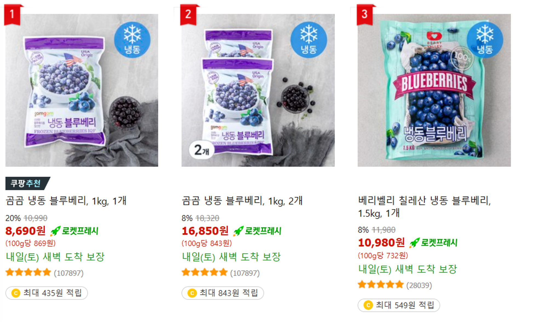The height and width of the screenshot is (322, 548).
Task: Open the 곰곰 냉동 블루베리 1kg 1개 product image
Action: 82,90
